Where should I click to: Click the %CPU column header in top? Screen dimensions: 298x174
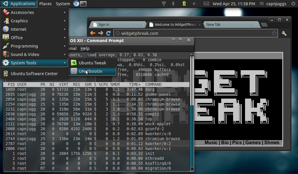click(103, 84)
